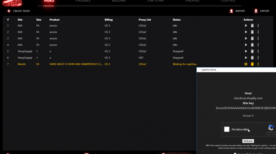Delete task 2 using its trash icon
Screen dimensions: 276x154
(252, 32)
